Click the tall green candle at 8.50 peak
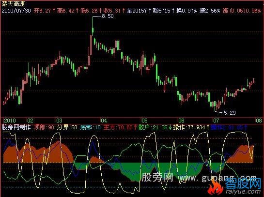 click(93, 26)
